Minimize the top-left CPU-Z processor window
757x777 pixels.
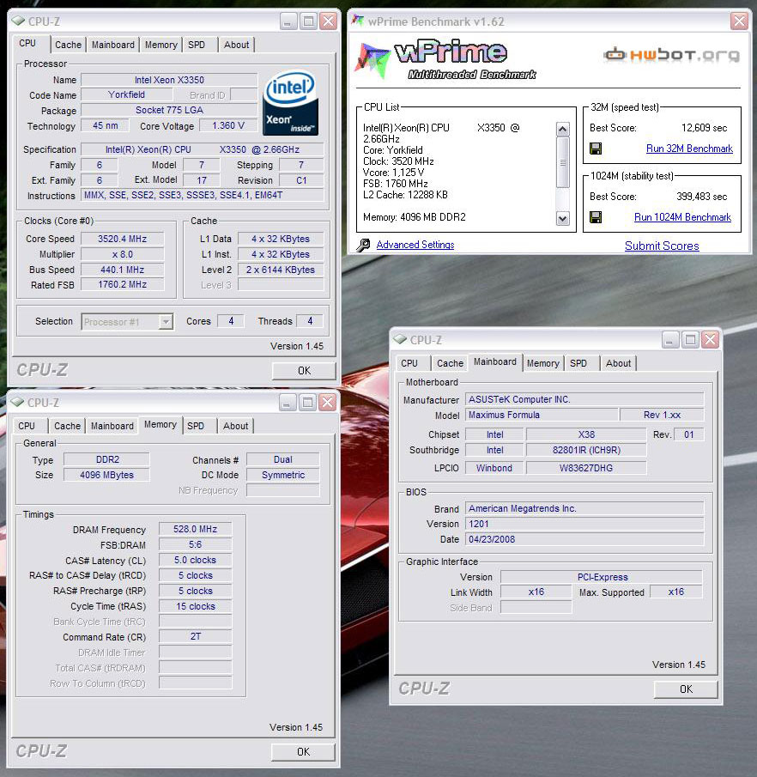point(289,21)
